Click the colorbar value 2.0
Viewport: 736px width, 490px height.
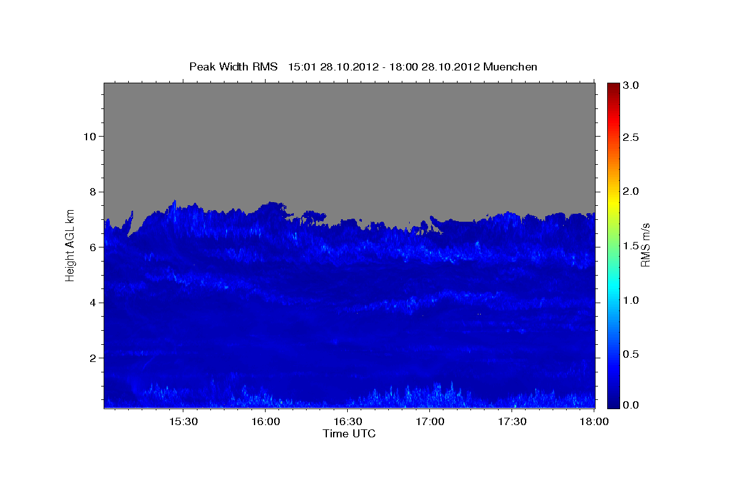tap(632, 192)
